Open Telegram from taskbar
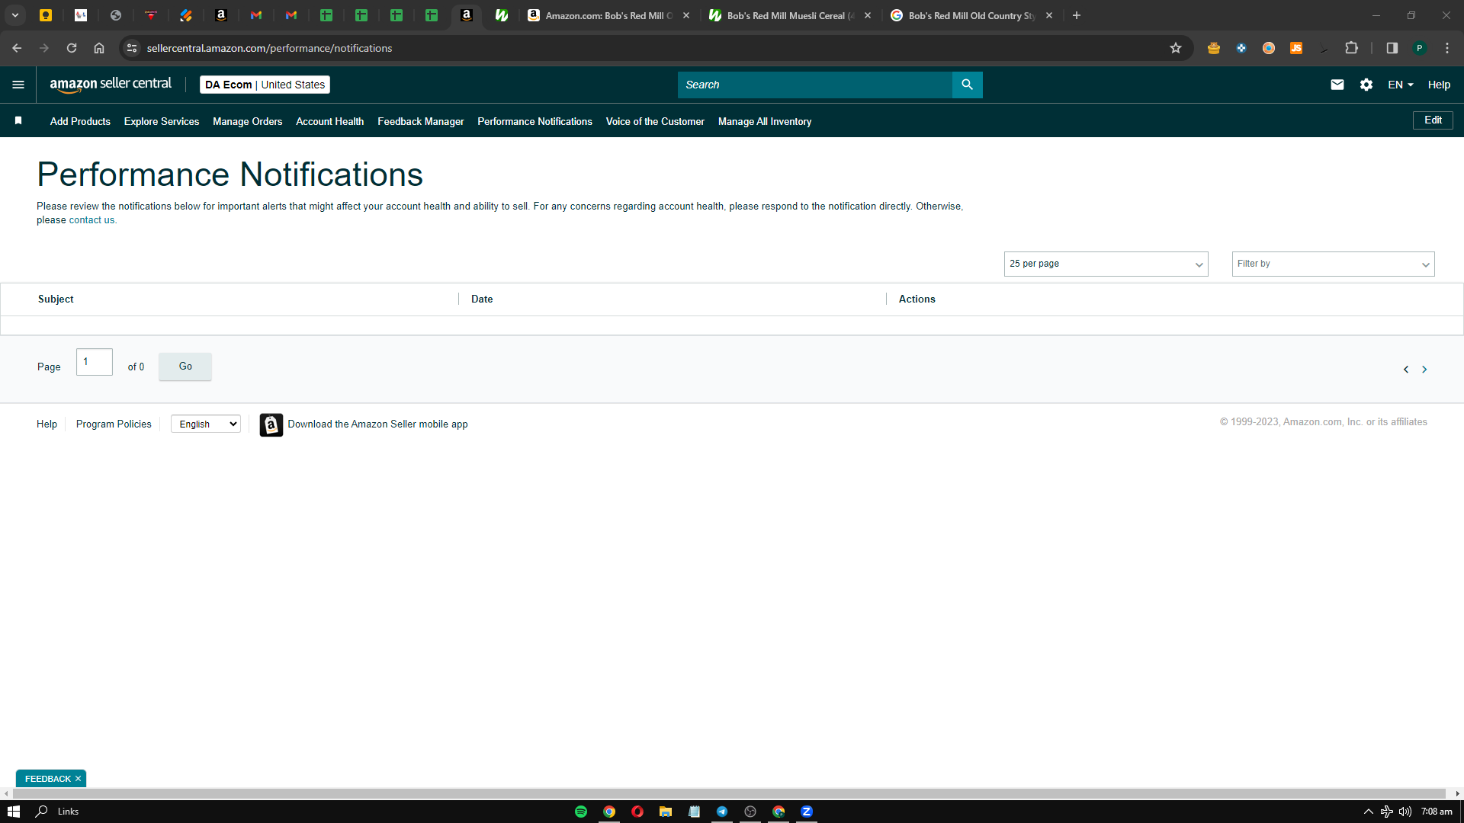The height and width of the screenshot is (823, 1464). (x=722, y=812)
